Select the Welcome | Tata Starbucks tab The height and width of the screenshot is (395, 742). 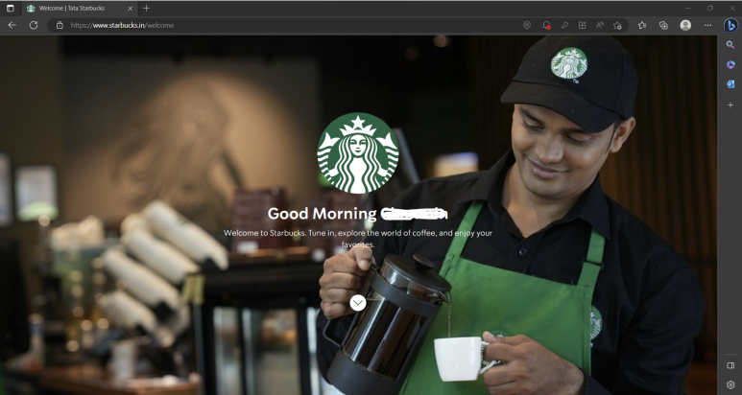(80, 9)
